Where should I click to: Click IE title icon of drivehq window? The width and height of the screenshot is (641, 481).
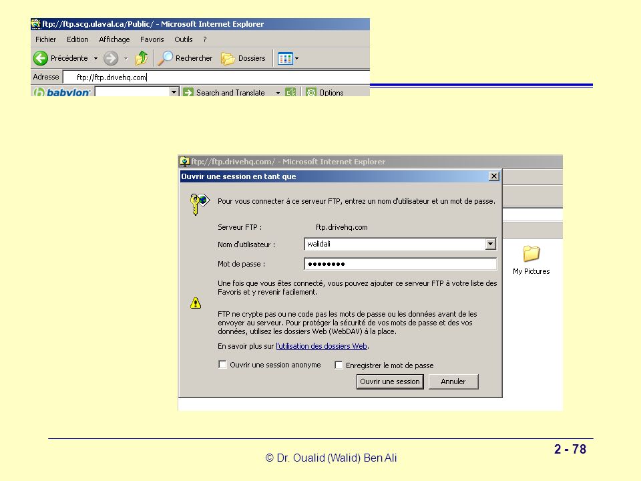[x=185, y=162]
